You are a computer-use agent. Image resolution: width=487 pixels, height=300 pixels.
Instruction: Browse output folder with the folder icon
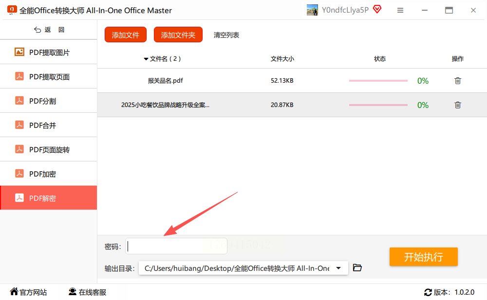tap(357, 268)
